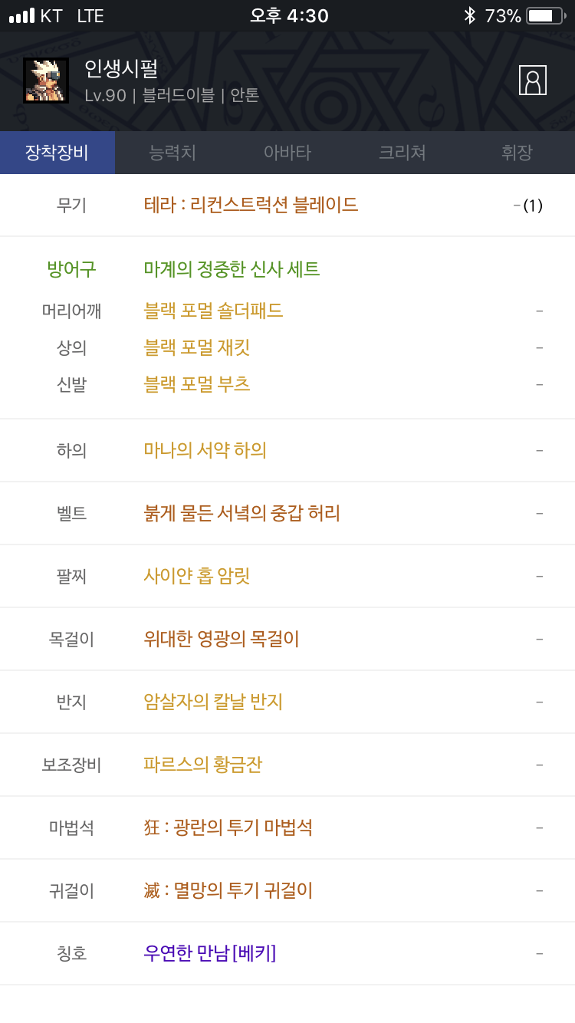View the 사이얀 홉 암릿 bracelet
This screenshot has width=575, height=1023.
[197, 576]
